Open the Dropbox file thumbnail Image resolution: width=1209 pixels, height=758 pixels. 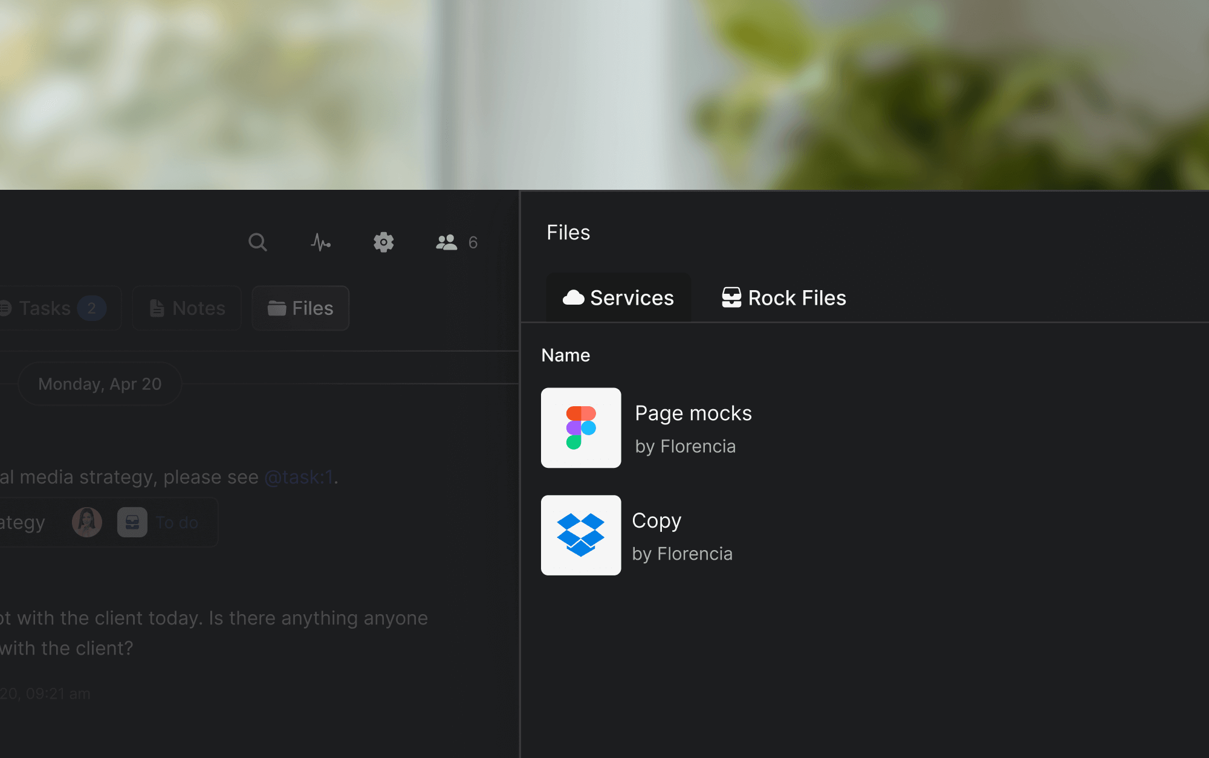[581, 536]
